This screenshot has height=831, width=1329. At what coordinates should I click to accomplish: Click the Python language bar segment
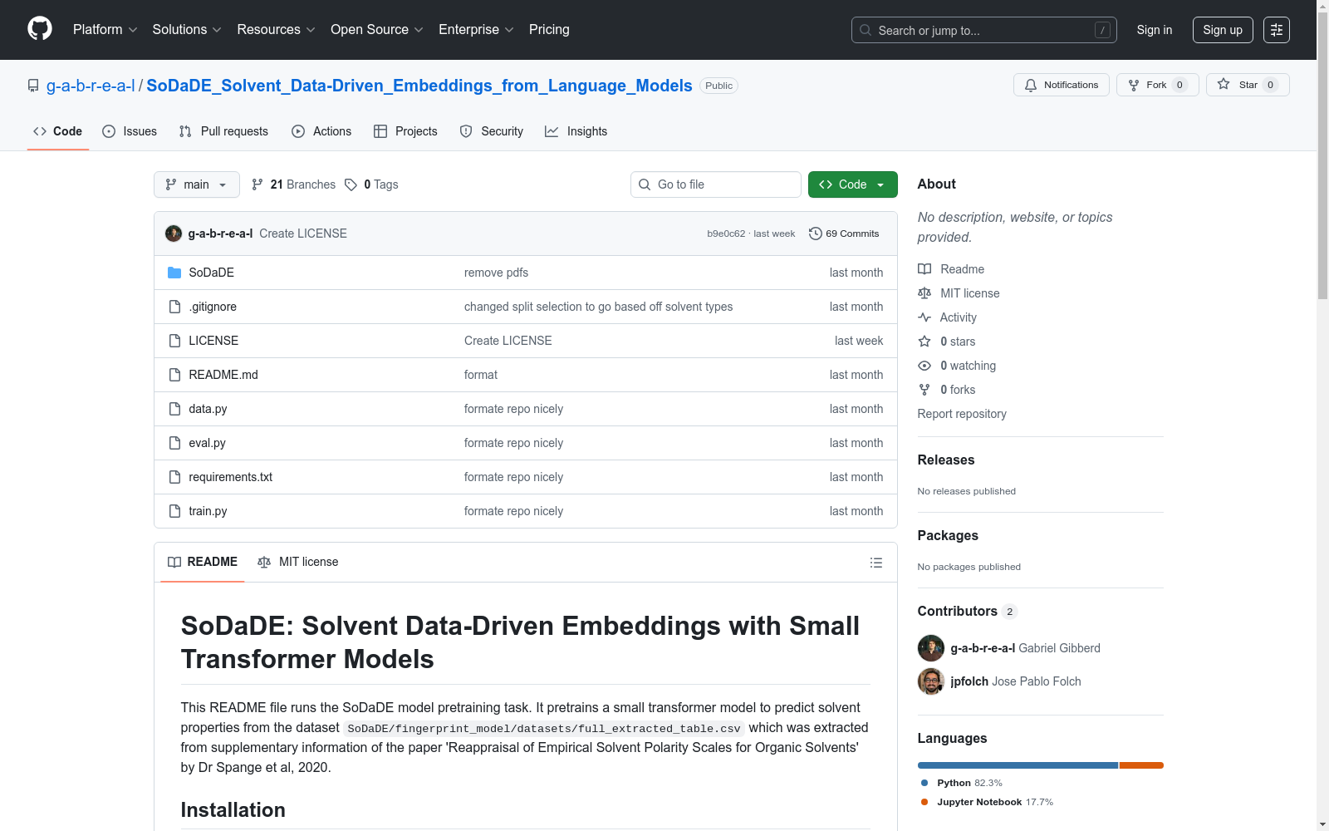1018,765
